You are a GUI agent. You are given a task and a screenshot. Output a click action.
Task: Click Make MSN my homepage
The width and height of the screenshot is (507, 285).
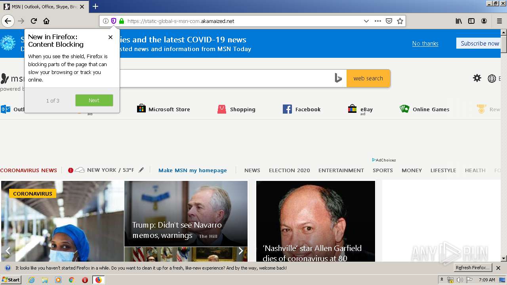click(x=193, y=170)
